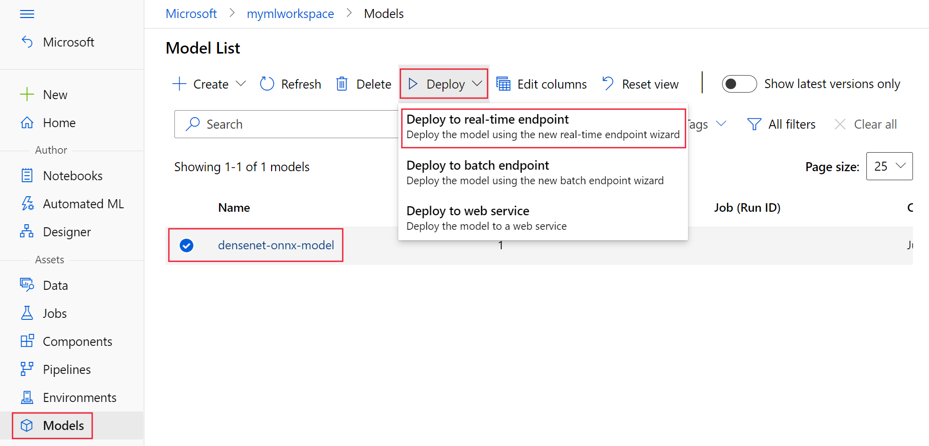The width and height of the screenshot is (929, 446).
Task: Open Notebooks from the sidebar
Action: pos(72,176)
